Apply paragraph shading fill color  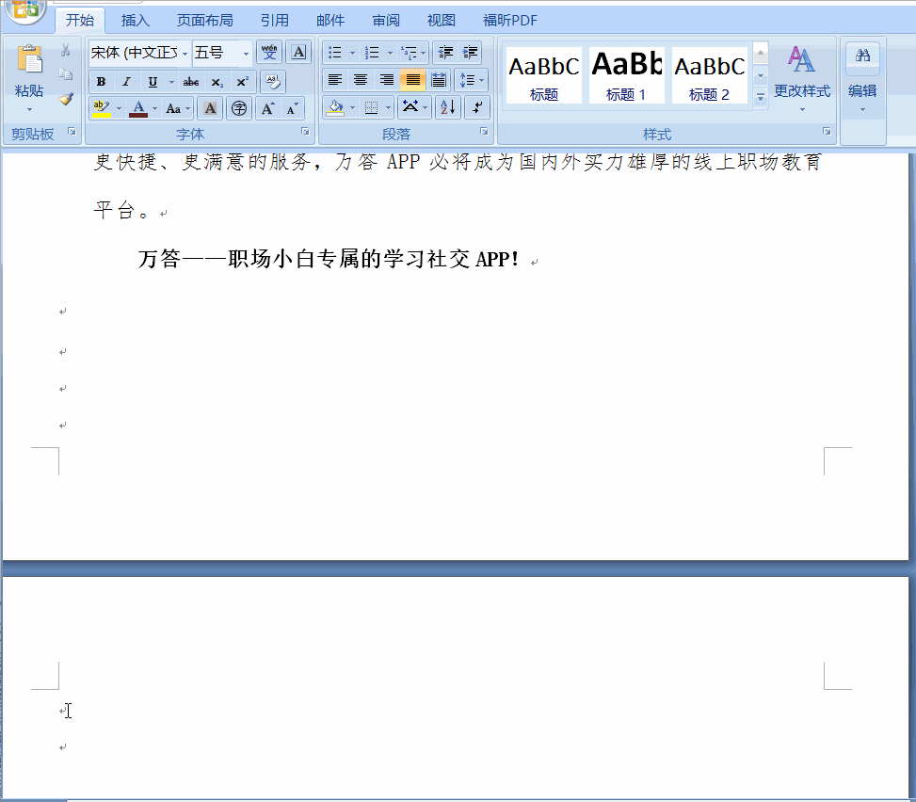[x=335, y=107]
